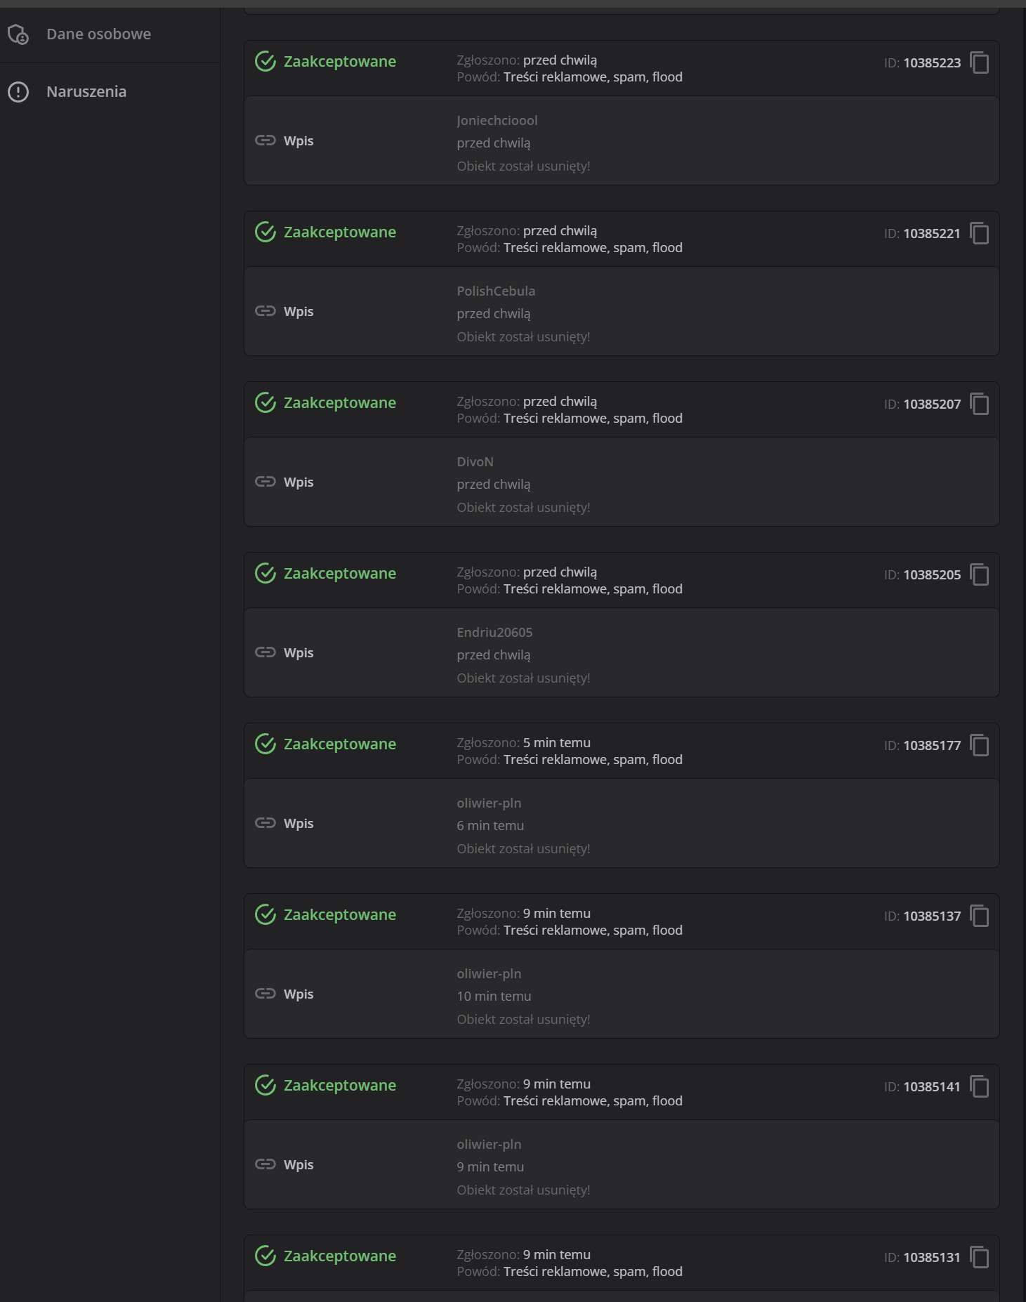Copy report ID 10385221

[x=979, y=233]
